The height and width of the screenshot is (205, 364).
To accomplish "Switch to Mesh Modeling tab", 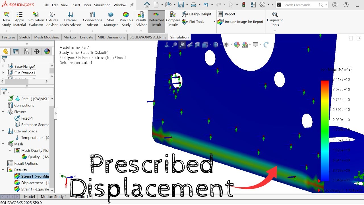I will click(x=47, y=37).
